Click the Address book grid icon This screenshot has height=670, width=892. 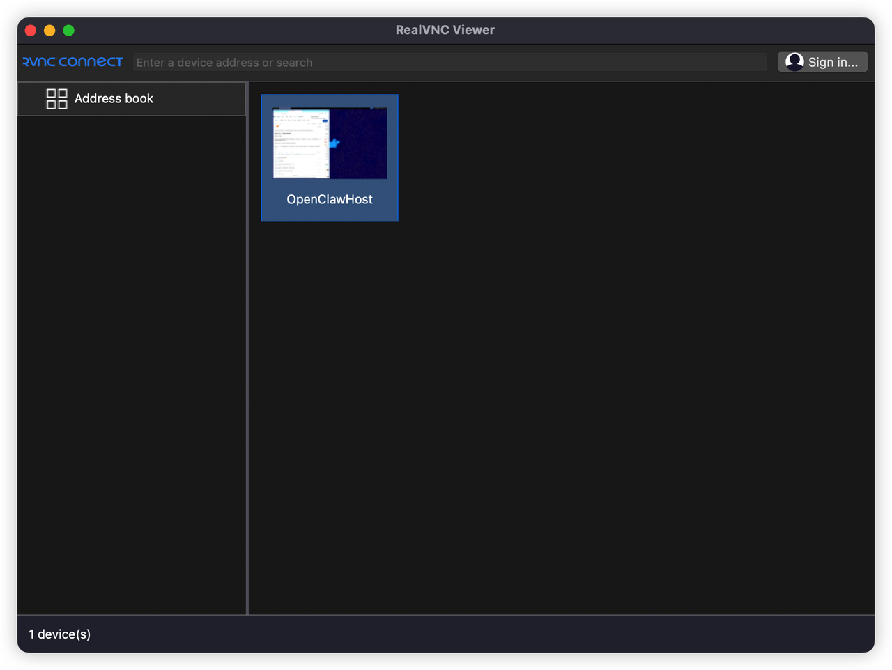(56, 99)
